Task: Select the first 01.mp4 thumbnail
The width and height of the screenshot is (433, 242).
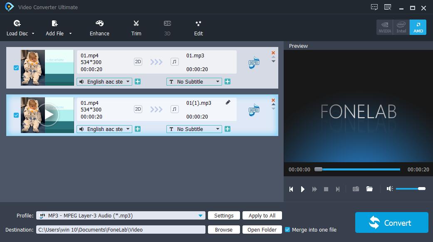Action: coord(47,68)
